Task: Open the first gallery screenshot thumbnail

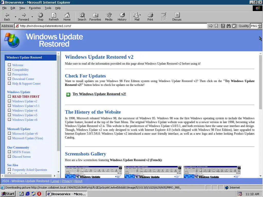Action: pos(93,172)
